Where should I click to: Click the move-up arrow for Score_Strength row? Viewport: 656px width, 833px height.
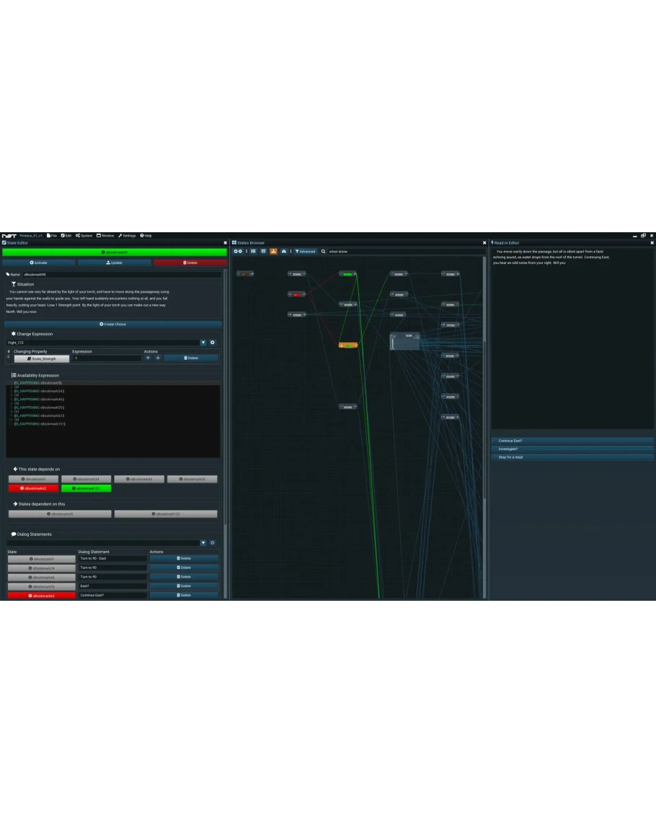pos(149,358)
